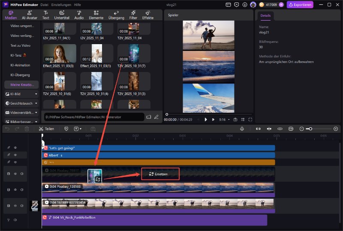Viewport: 343px width, 231px height.
Task: Toggle the grid overlay icon in player
Action: (x=243, y=120)
